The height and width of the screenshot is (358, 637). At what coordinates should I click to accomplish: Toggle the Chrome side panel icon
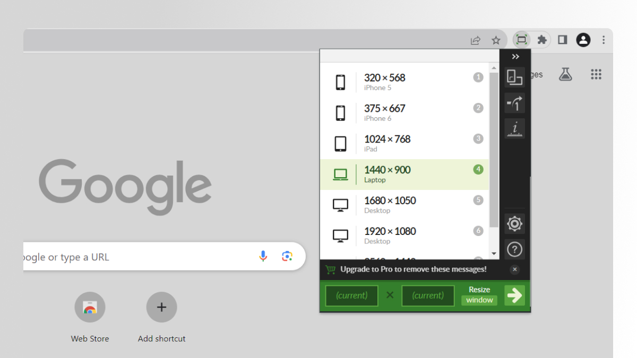[x=563, y=40]
